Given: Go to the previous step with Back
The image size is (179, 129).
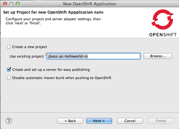Looking at the screenshot, I should click(x=70, y=121).
